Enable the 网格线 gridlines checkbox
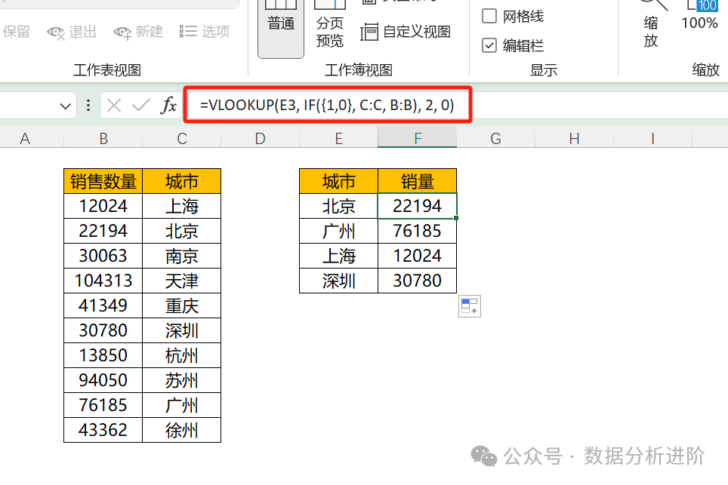Image resolution: width=728 pixels, height=485 pixels. tap(489, 16)
